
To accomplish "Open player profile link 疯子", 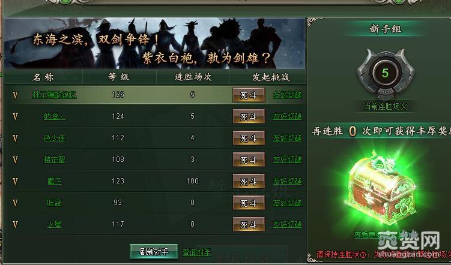I will tap(55, 181).
